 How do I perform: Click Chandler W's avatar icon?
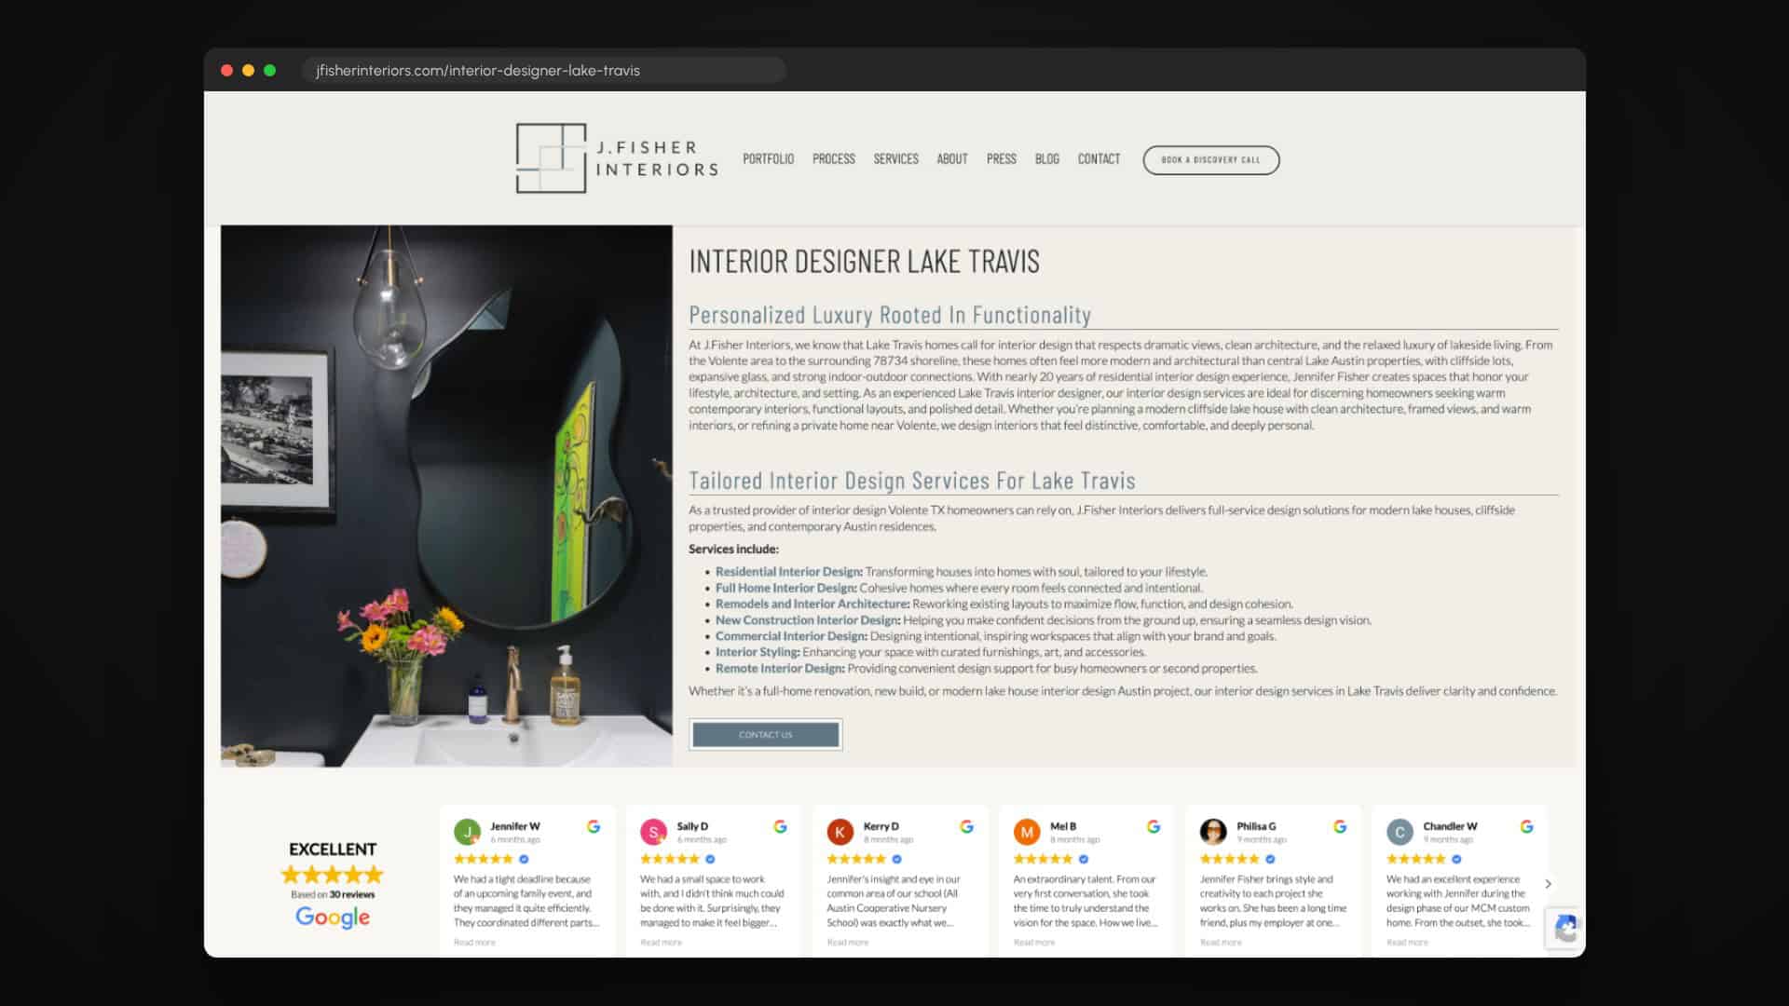1400,831
